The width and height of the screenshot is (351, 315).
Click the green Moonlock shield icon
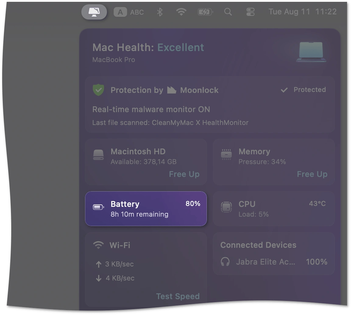coord(98,90)
